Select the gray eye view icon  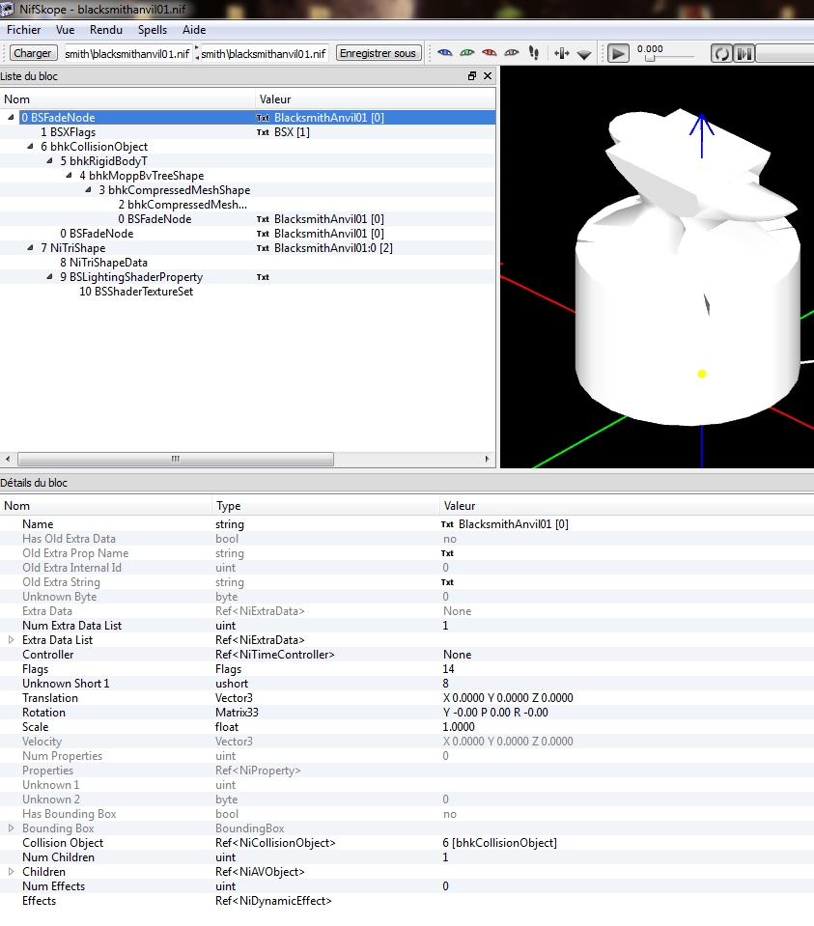pos(512,53)
